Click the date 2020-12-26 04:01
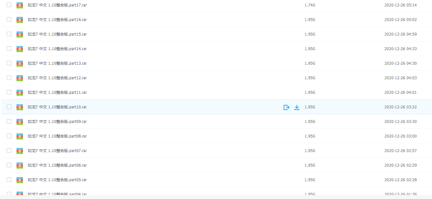Screen dimensions: 432x199 (400, 93)
